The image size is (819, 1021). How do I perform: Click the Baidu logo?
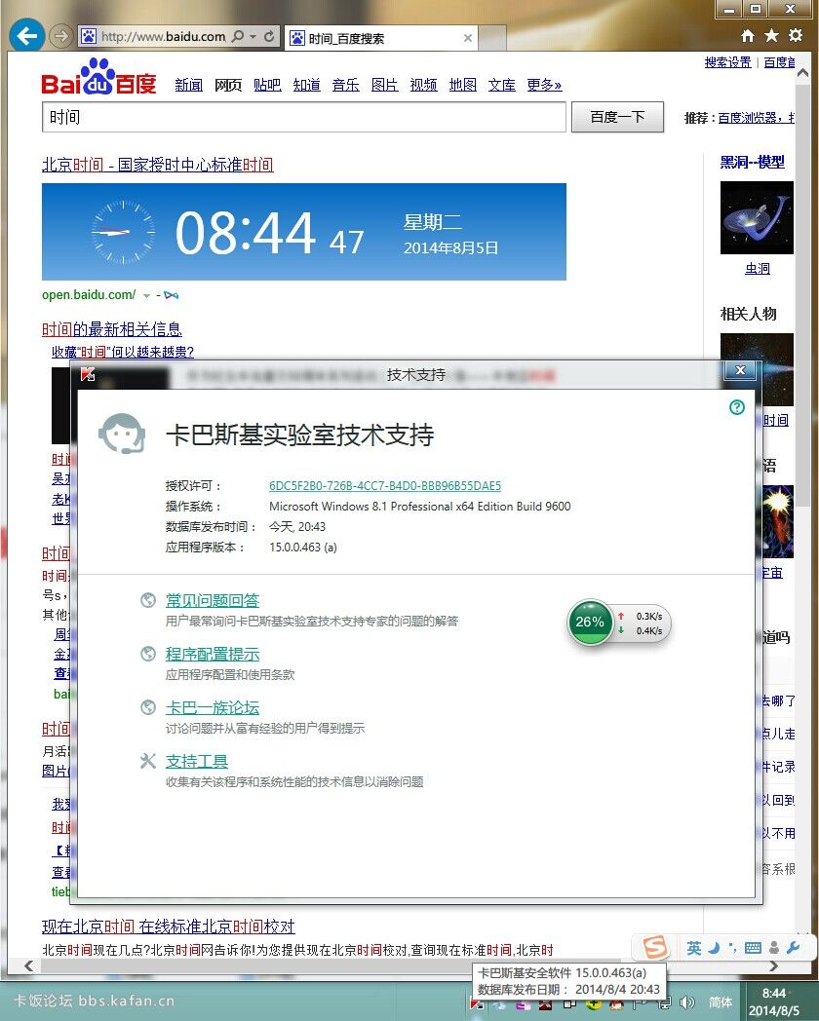pos(99,77)
